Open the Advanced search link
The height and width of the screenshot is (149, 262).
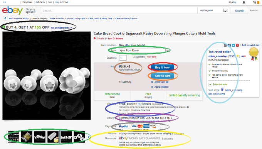point(254,10)
